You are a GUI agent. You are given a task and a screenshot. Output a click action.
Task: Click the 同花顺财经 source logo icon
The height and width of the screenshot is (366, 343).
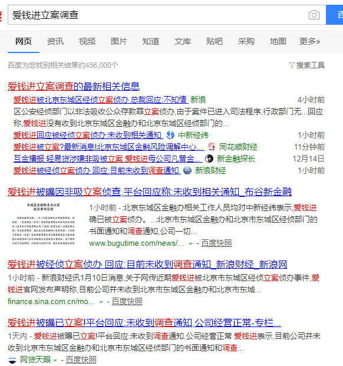(212, 147)
